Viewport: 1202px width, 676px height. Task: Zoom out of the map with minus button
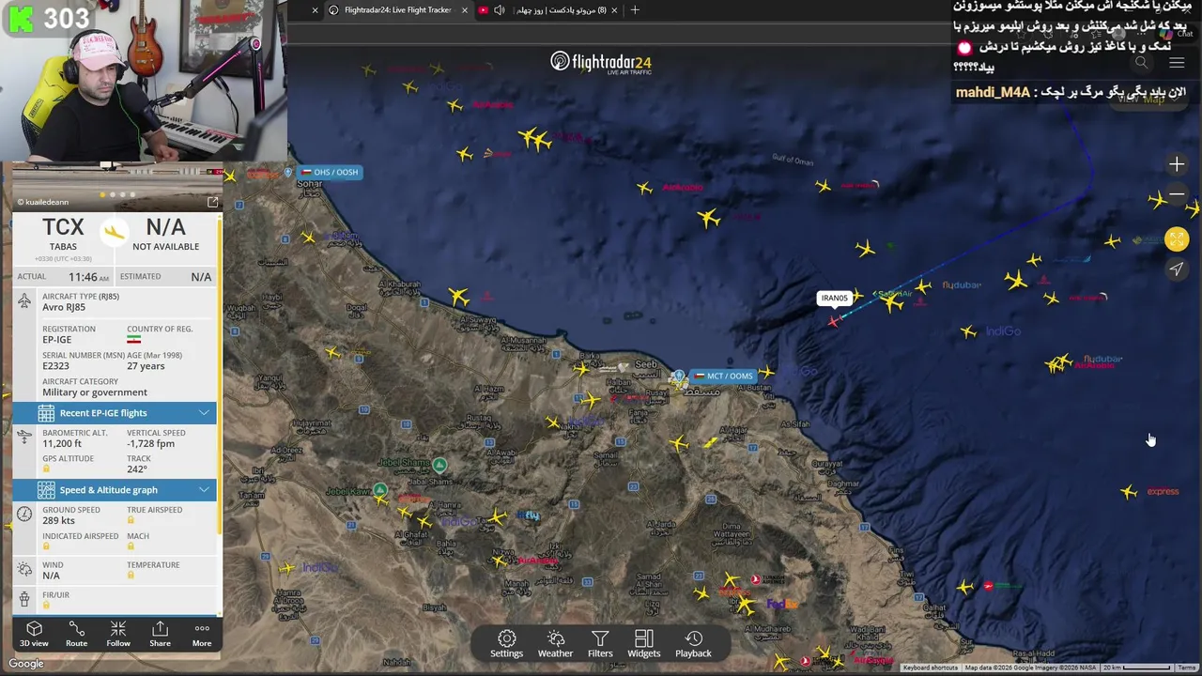click(1177, 194)
